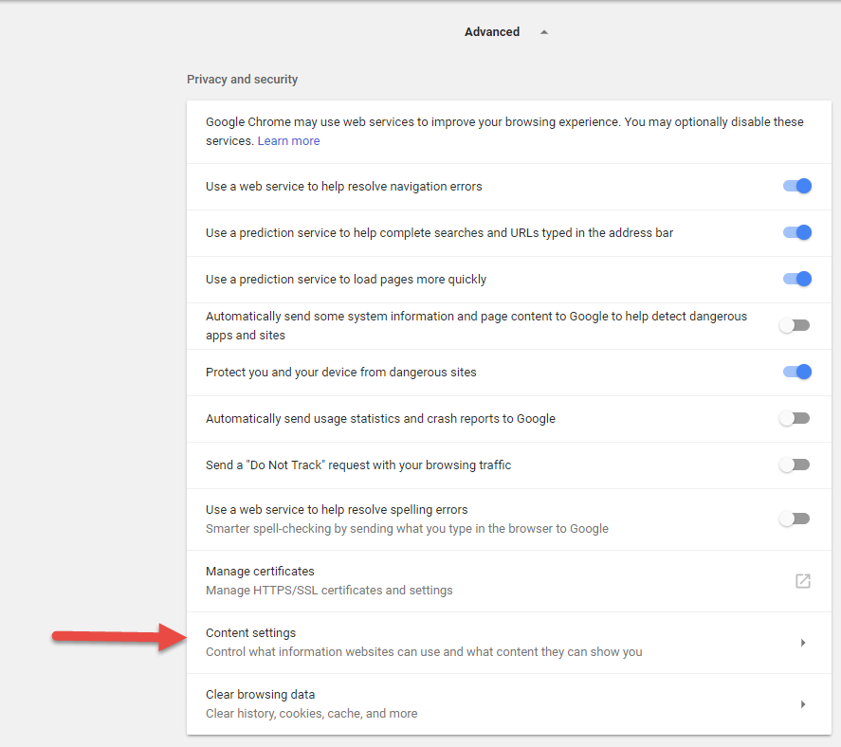Expand Content settings chevron arrow
Viewport: 841px width, 747px height.
(803, 643)
